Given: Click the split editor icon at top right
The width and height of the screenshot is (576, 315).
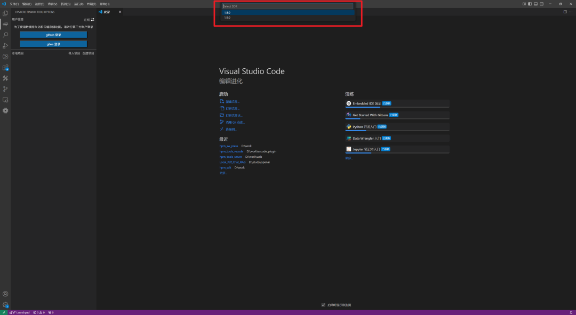Looking at the screenshot, I should [x=565, y=12].
